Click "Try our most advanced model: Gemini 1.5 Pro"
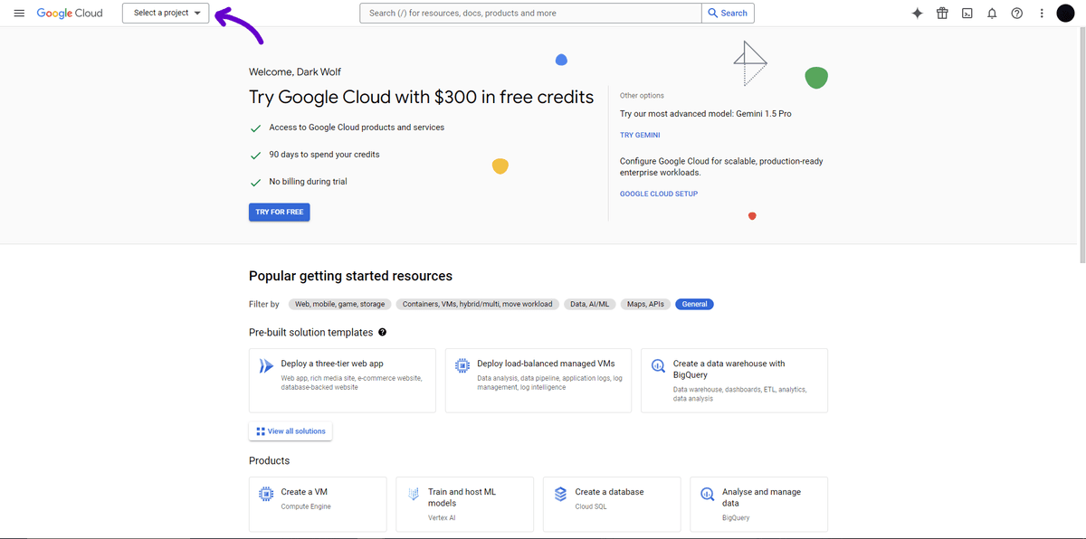1086x539 pixels. pos(706,114)
